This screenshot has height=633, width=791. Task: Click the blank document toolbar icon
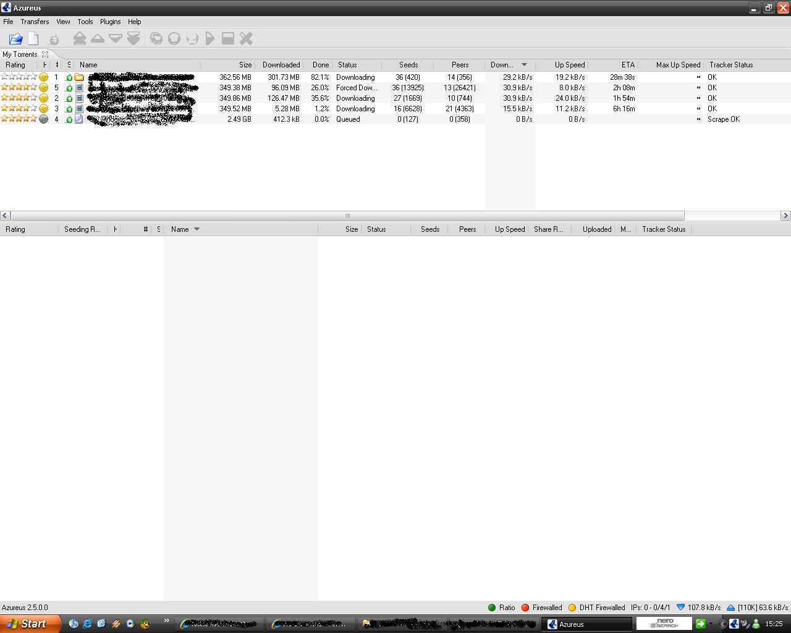(x=33, y=39)
